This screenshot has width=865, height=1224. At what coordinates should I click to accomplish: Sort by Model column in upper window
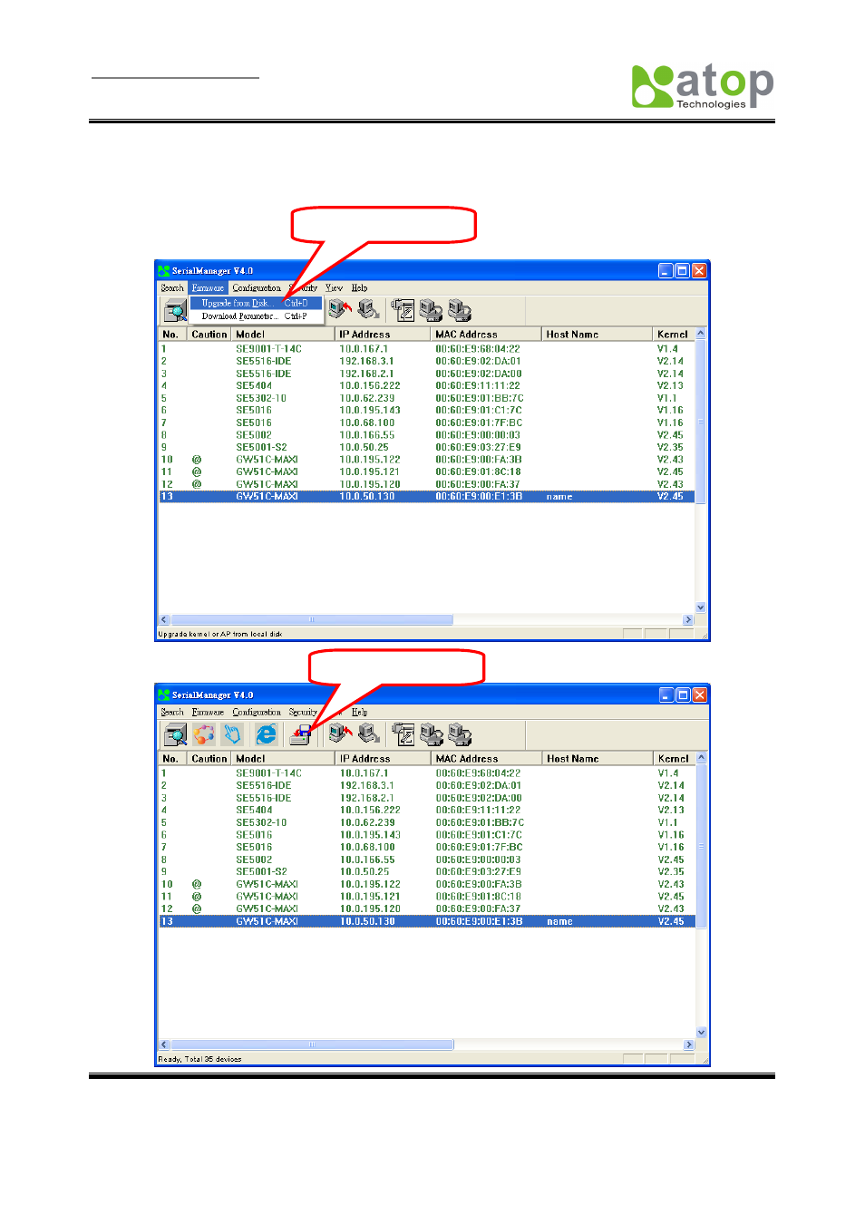pos(284,335)
